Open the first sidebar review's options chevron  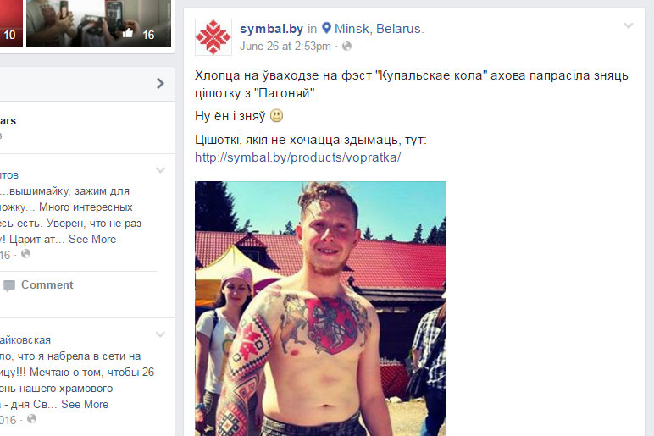161,170
